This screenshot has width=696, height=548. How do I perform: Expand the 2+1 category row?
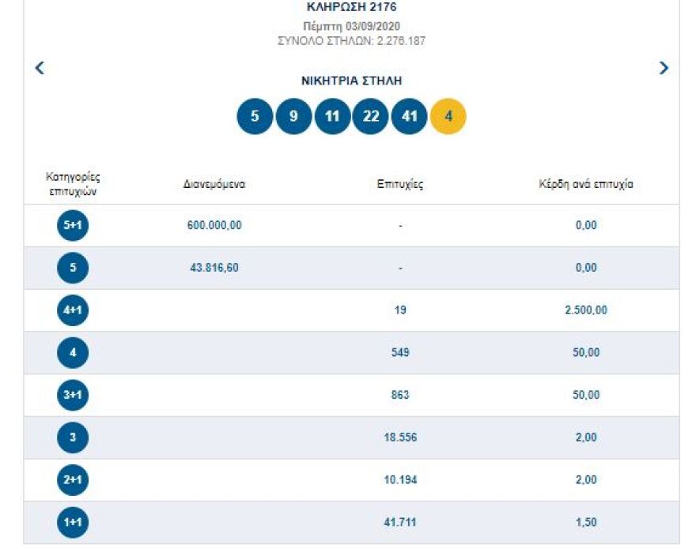tap(72, 479)
